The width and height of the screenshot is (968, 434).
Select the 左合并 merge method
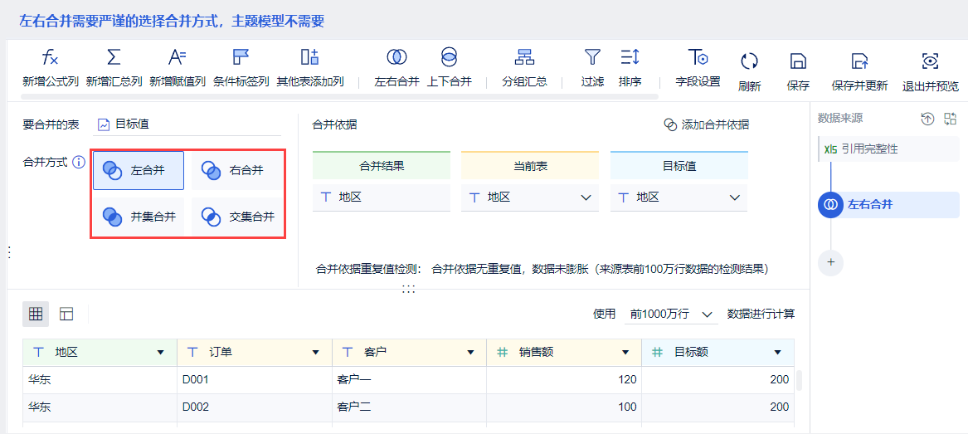click(139, 170)
